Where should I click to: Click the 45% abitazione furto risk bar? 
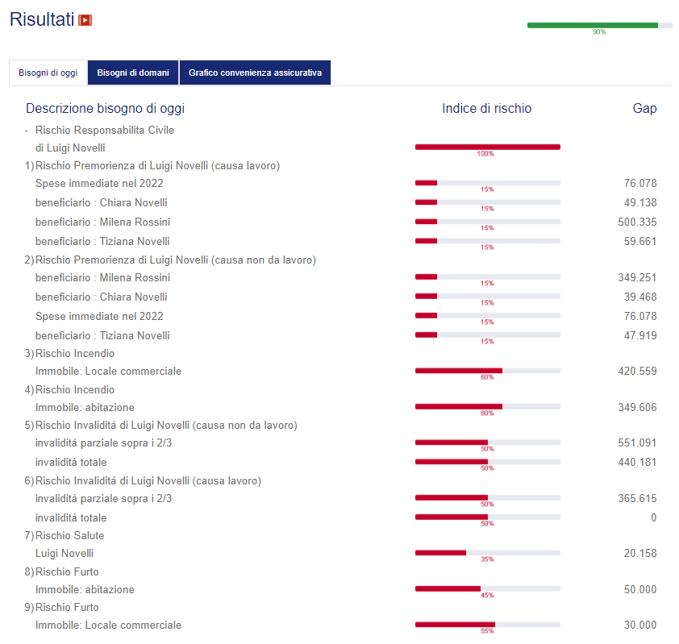point(487,588)
